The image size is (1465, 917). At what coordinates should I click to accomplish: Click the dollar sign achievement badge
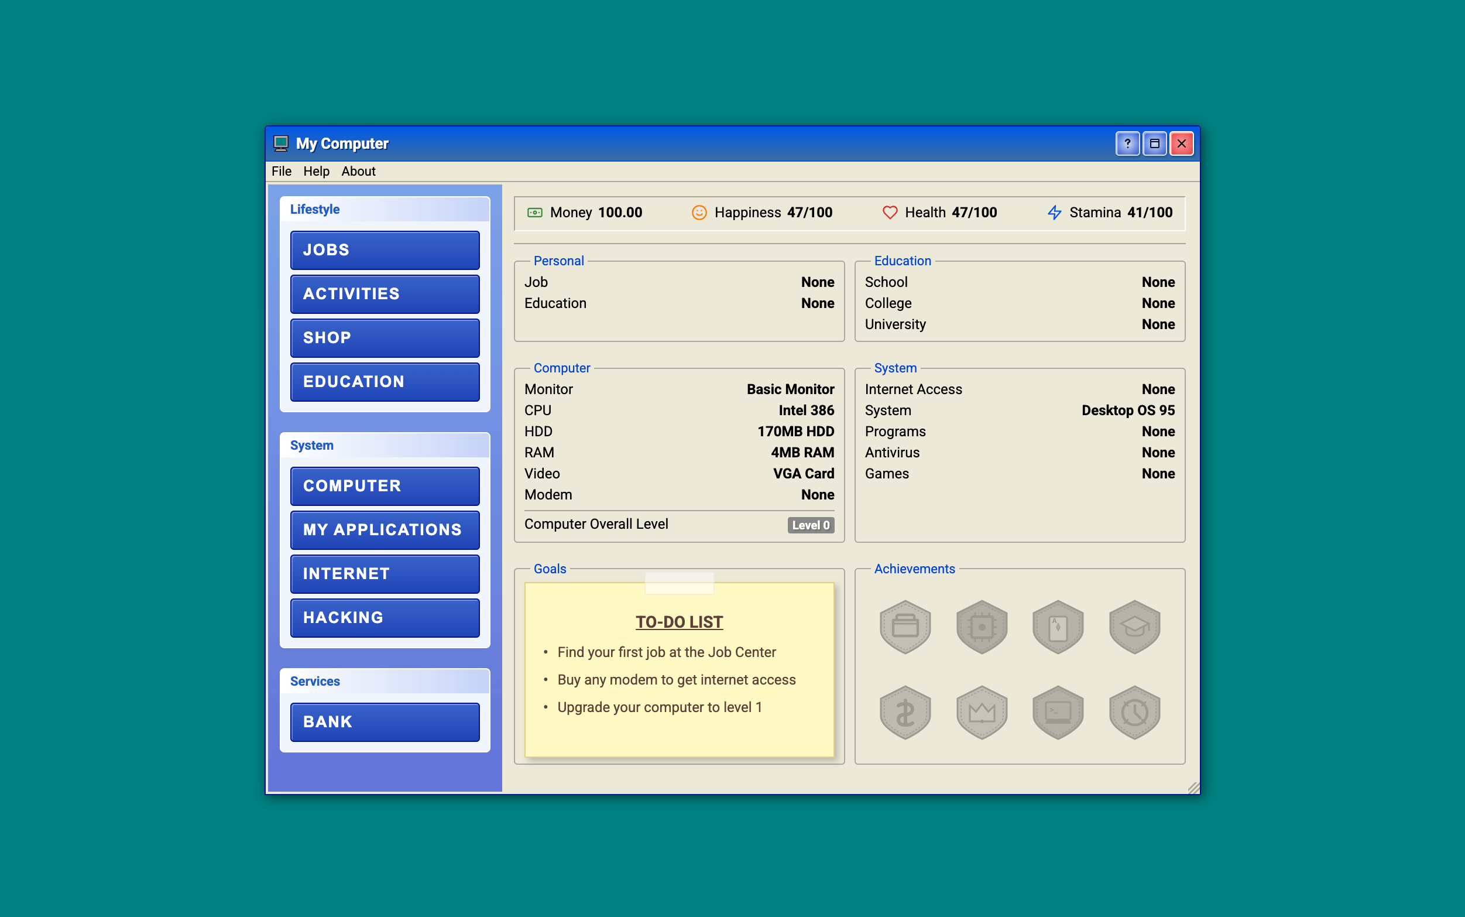(905, 711)
